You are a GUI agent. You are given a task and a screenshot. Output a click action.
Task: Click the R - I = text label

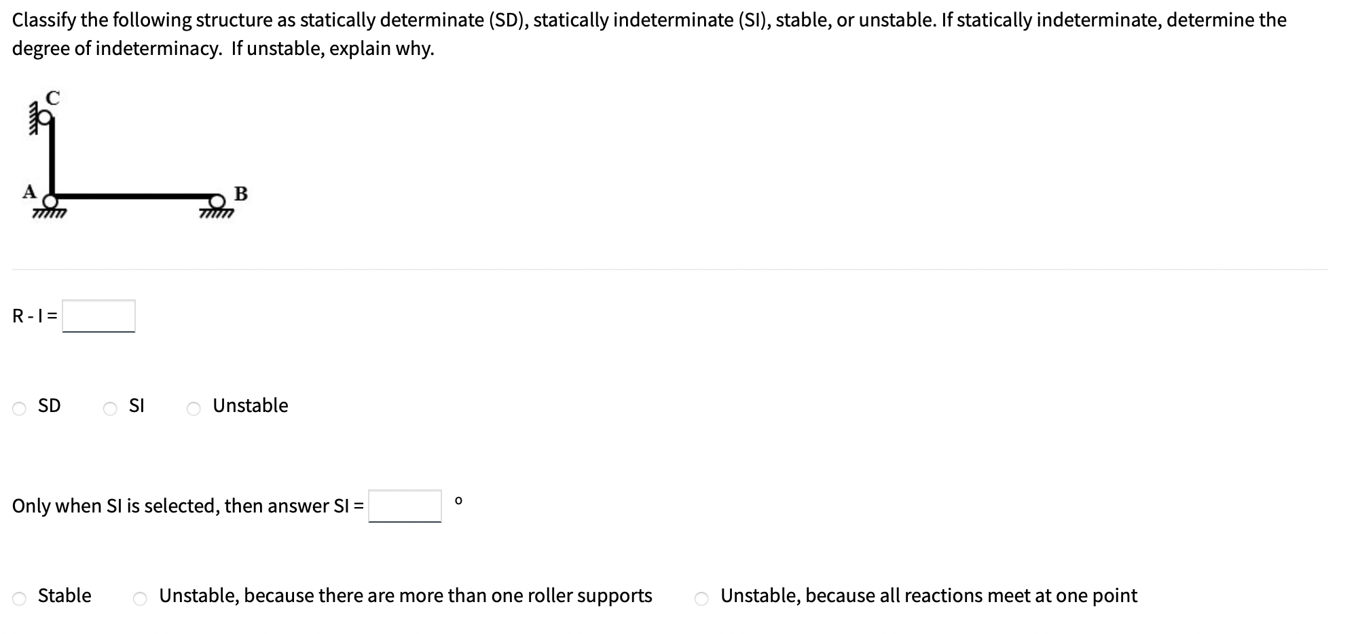tap(33, 314)
